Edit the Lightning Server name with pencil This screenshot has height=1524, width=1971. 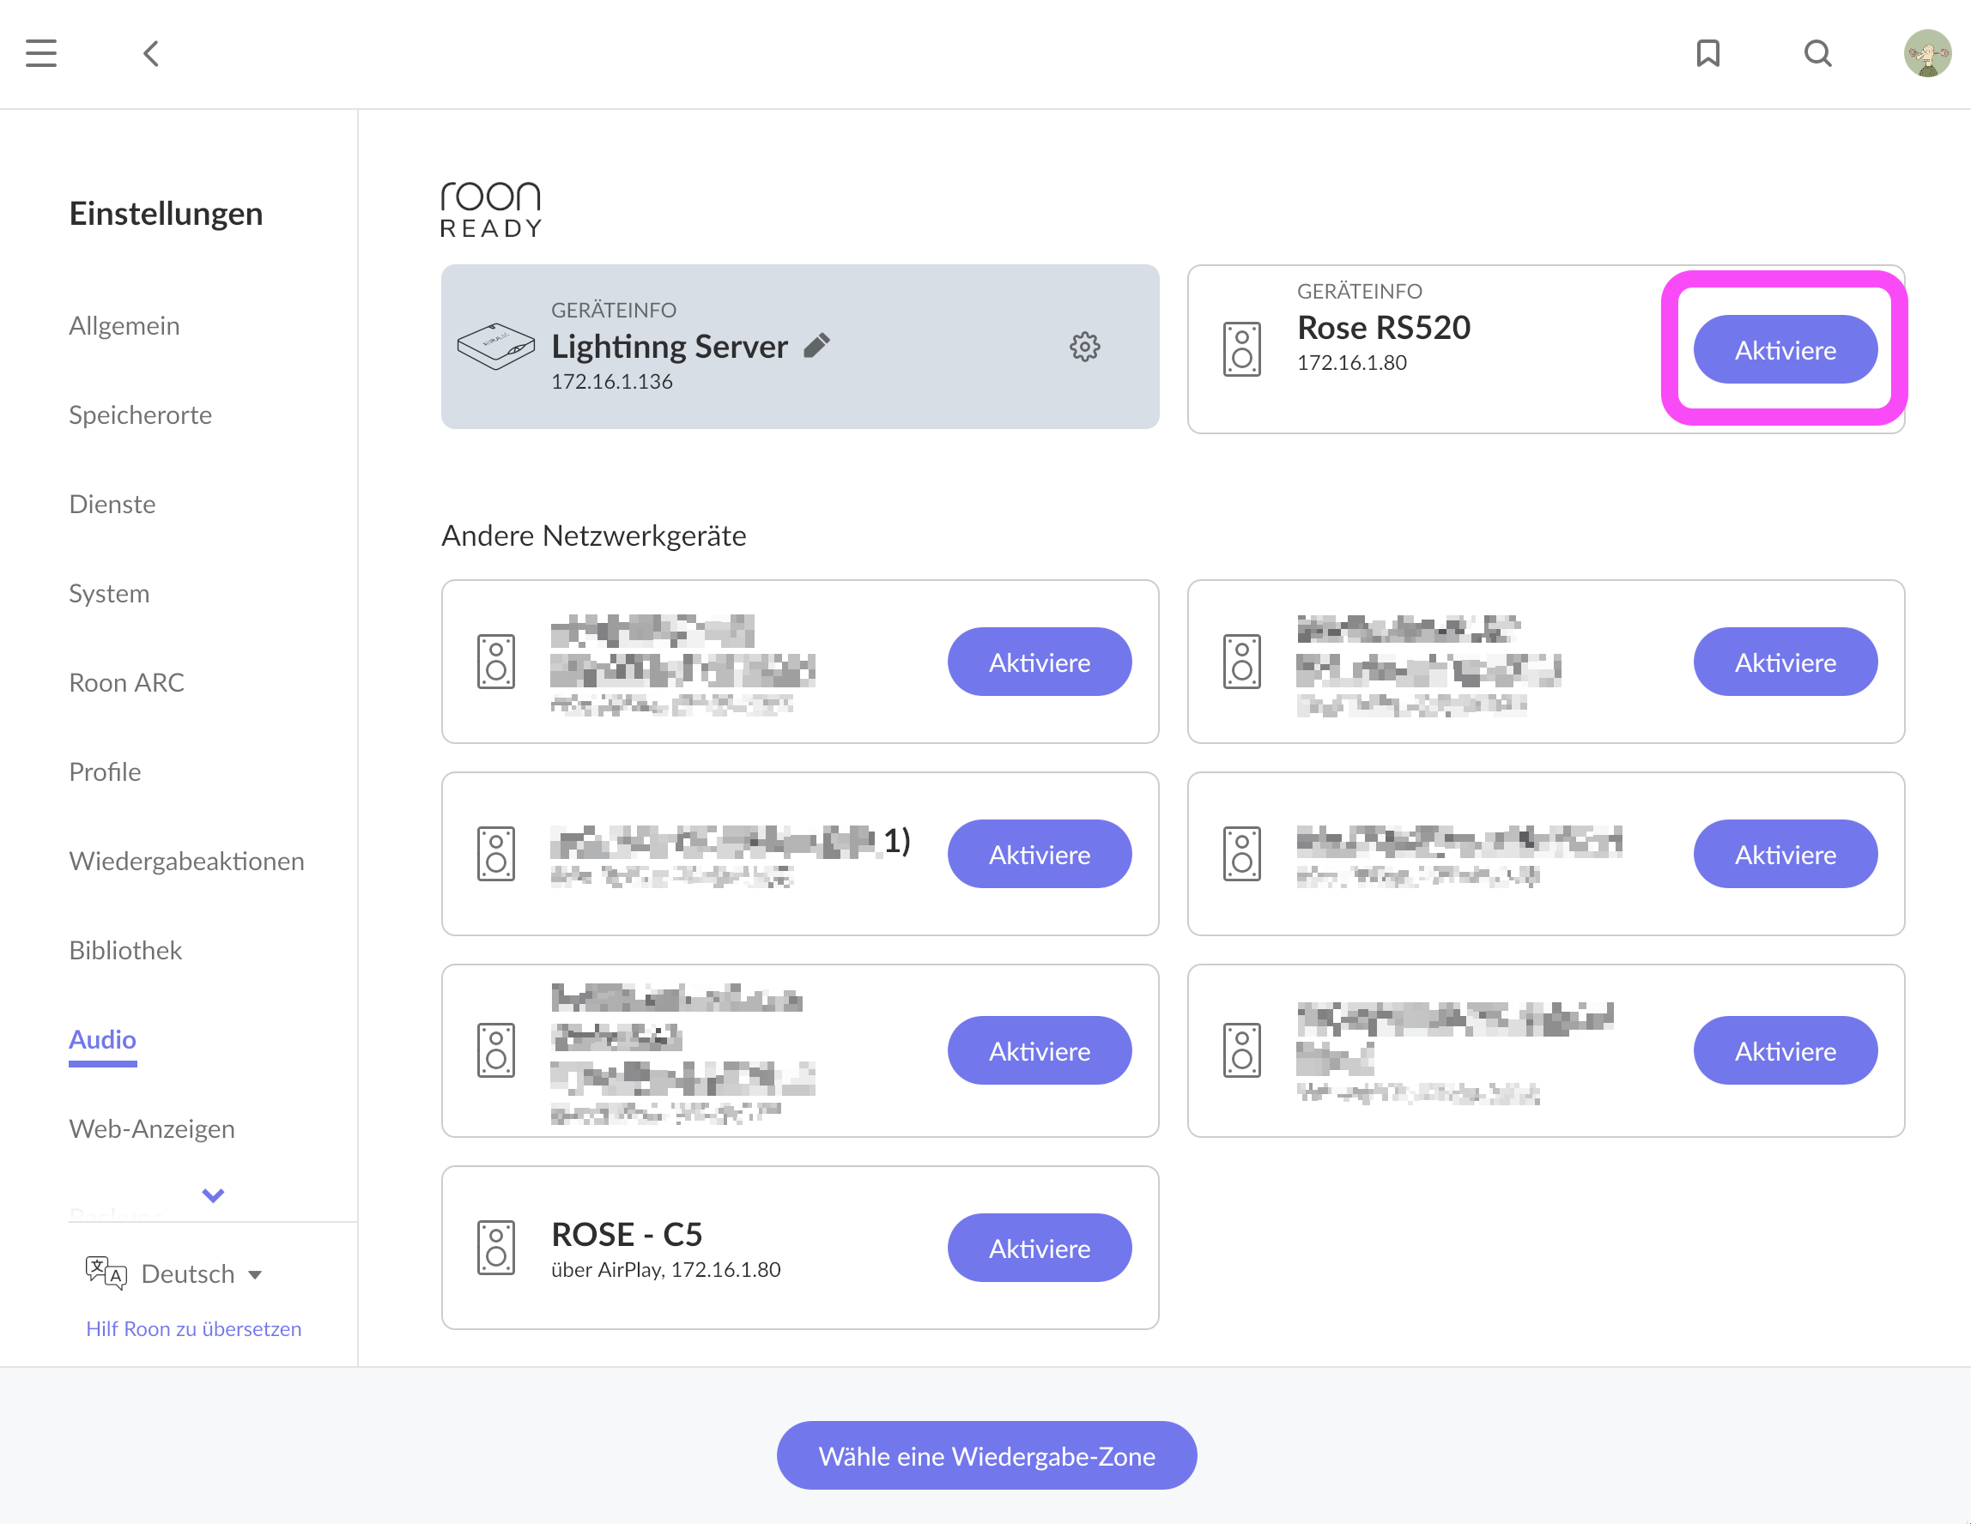pyautogui.click(x=816, y=346)
